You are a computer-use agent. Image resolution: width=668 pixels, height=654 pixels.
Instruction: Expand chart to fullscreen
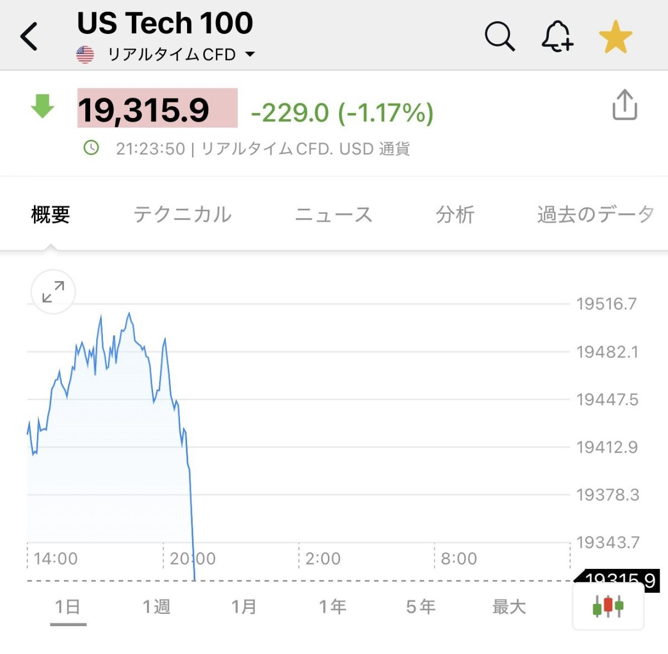pos(53,292)
